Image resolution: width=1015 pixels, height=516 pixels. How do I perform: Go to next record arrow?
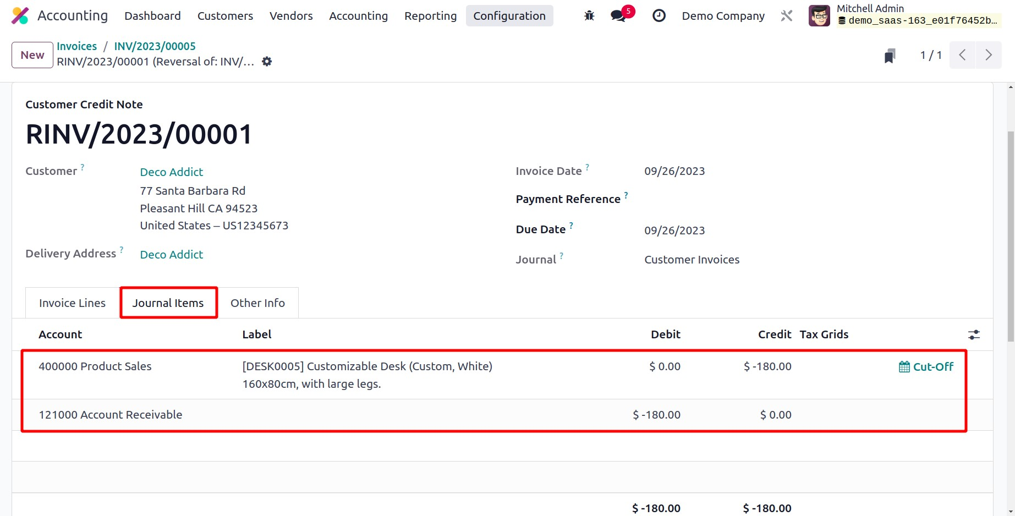tap(989, 55)
